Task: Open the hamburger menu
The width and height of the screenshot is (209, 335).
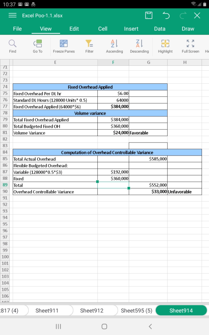Action: point(12,15)
